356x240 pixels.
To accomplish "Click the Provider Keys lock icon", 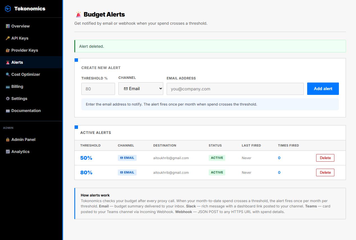I will pyautogui.click(x=8, y=50).
